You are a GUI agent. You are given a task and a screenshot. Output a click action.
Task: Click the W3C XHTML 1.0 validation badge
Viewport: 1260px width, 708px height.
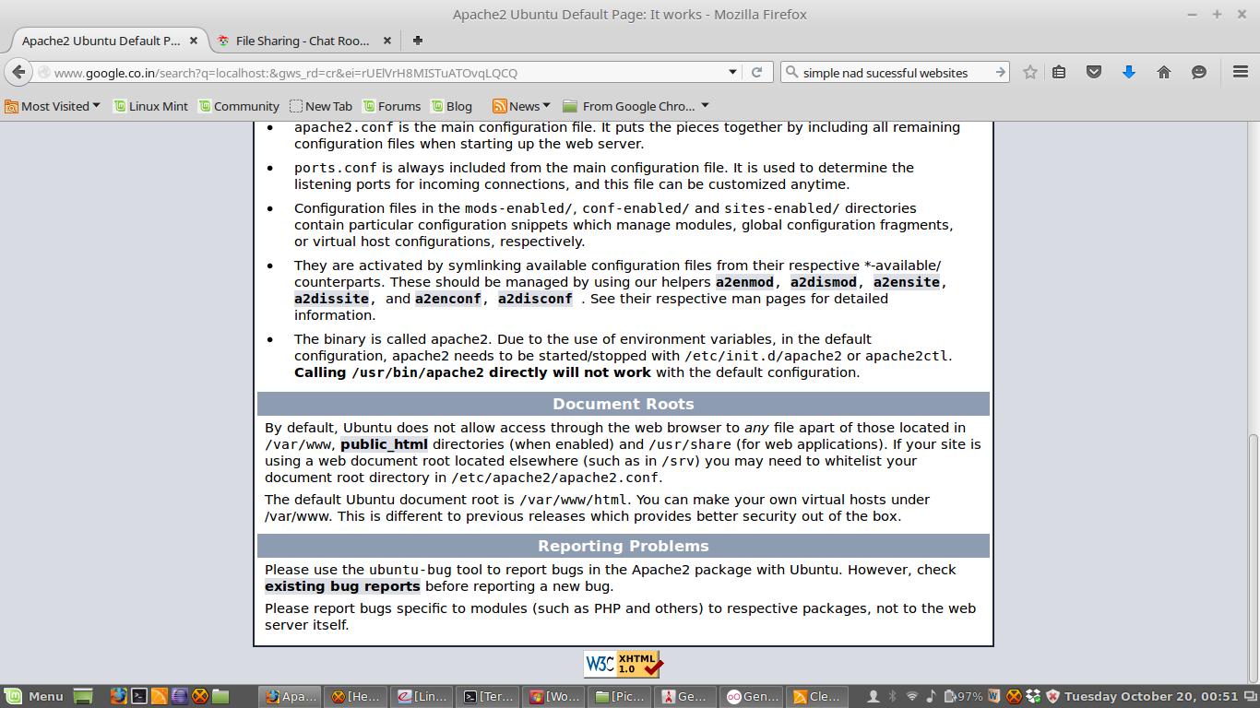tap(623, 664)
